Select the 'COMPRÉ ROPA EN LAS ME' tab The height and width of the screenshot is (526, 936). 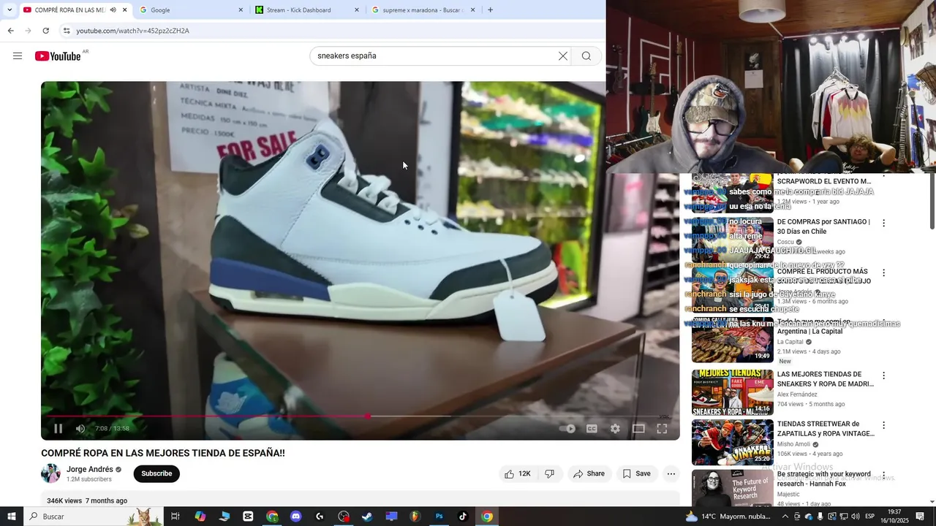[69, 10]
